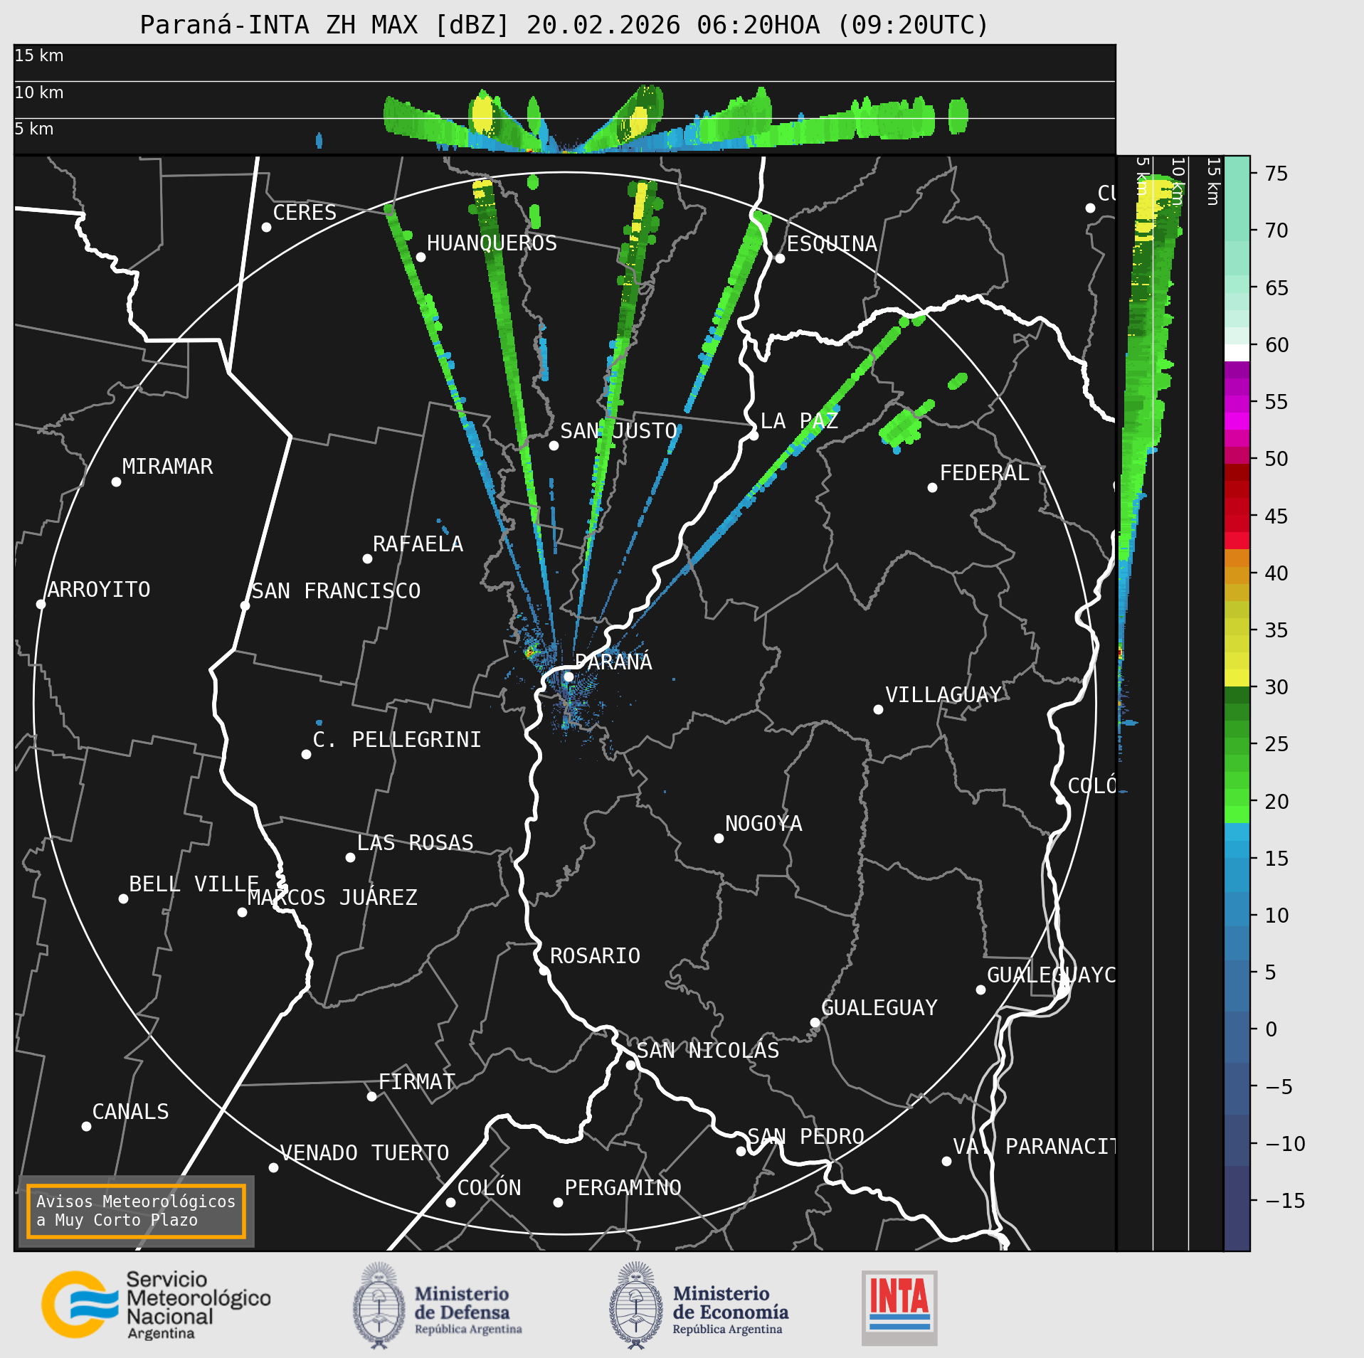Image resolution: width=1364 pixels, height=1358 pixels.
Task: Click the 10 km line in top cross-section
Action: [x=564, y=81]
